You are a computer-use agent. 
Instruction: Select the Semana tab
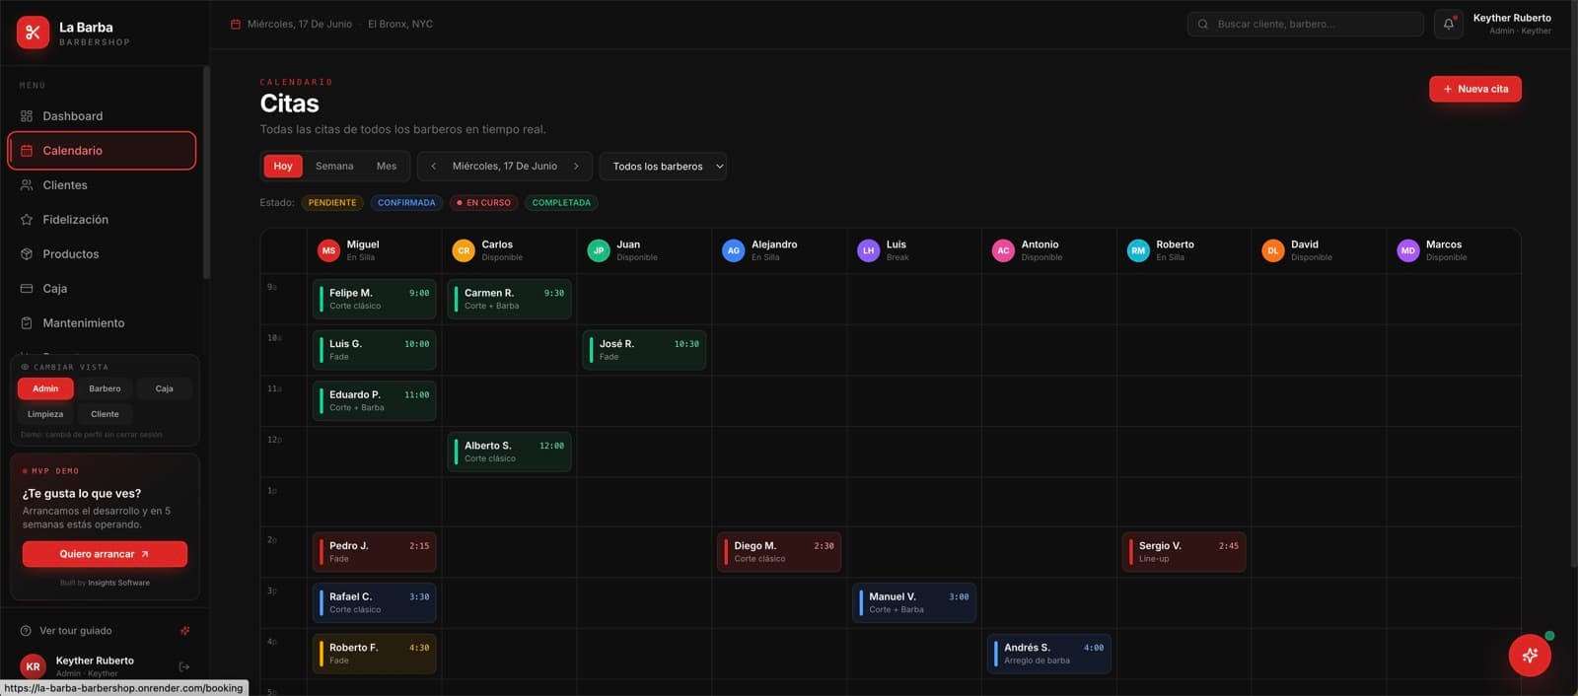(x=334, y=167)
